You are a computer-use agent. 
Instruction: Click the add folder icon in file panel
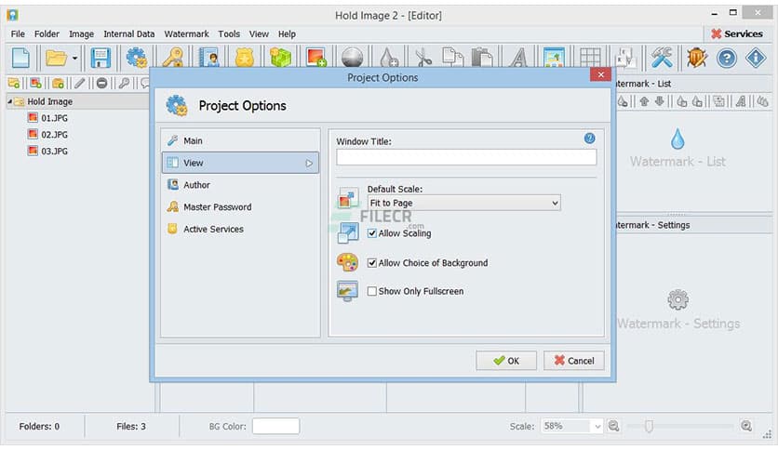click(14, 84)
